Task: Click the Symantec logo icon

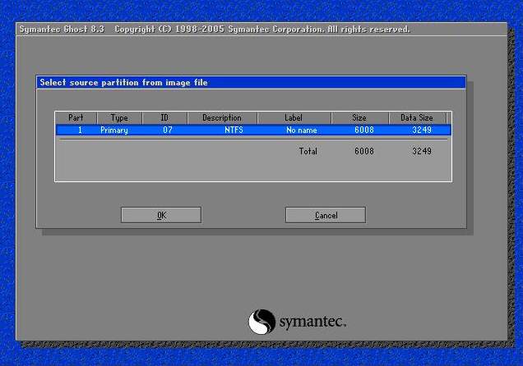Action: pyautogui.click(x=261, y=320)
